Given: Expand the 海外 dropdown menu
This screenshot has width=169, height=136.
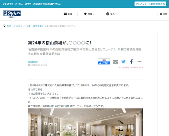Looking at the screenshot, I should [111, 14].
